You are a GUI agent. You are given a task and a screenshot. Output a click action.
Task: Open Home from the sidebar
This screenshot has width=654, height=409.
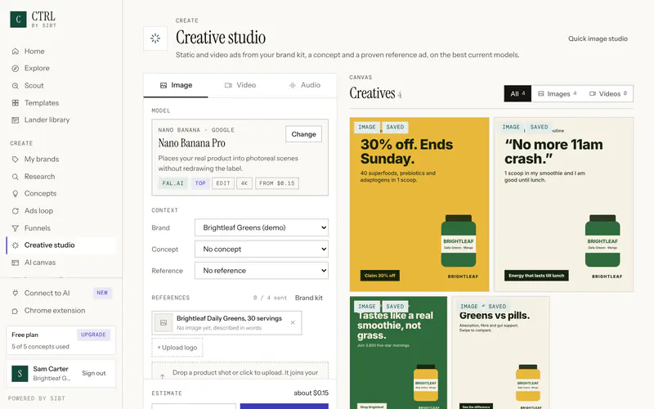(x=34, y=51)
